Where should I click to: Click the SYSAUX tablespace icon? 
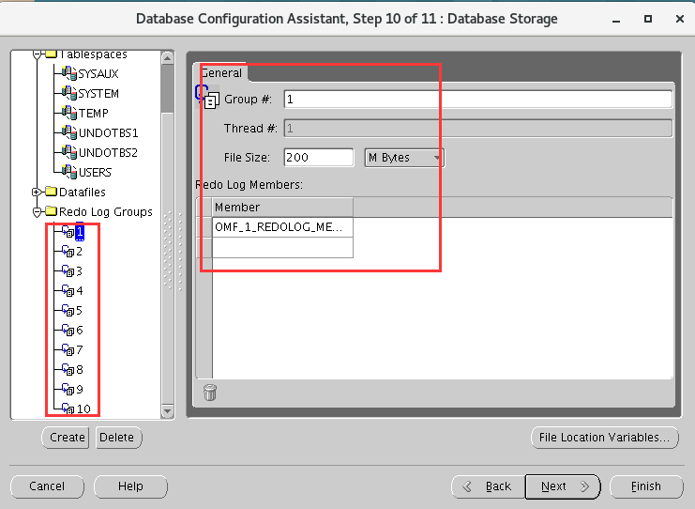click(68, 73)
